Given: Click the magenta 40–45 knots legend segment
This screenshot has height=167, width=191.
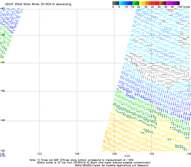Looking at the screenshot, I should [x=169, y=3].
